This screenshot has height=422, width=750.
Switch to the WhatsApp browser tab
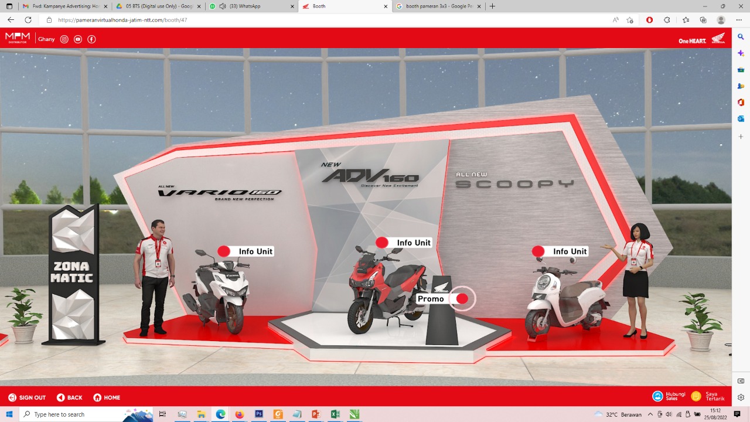(251, 6)
